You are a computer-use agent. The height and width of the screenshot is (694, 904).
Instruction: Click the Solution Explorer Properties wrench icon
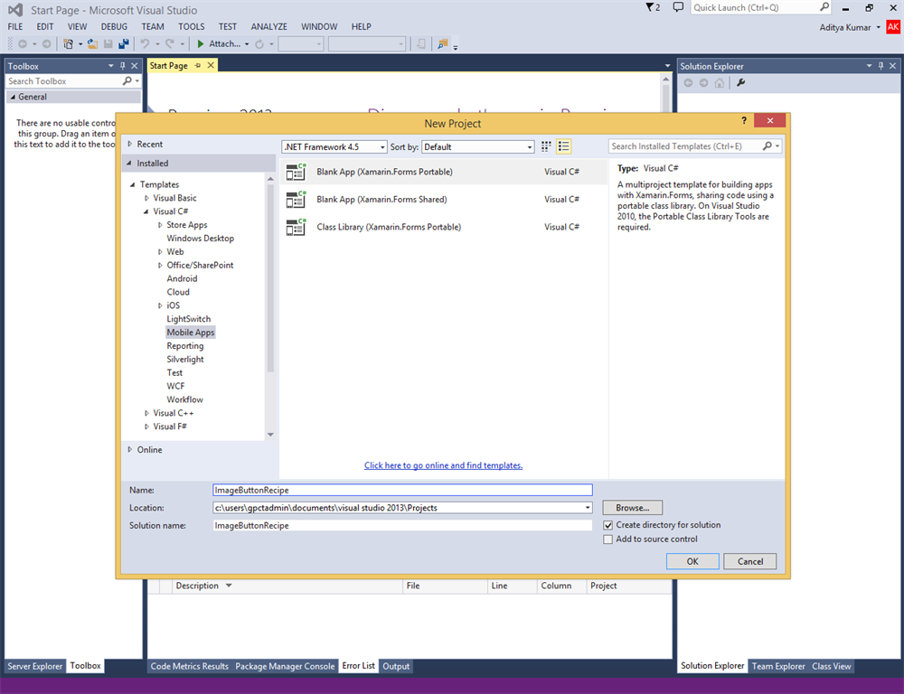click(741, 83)
